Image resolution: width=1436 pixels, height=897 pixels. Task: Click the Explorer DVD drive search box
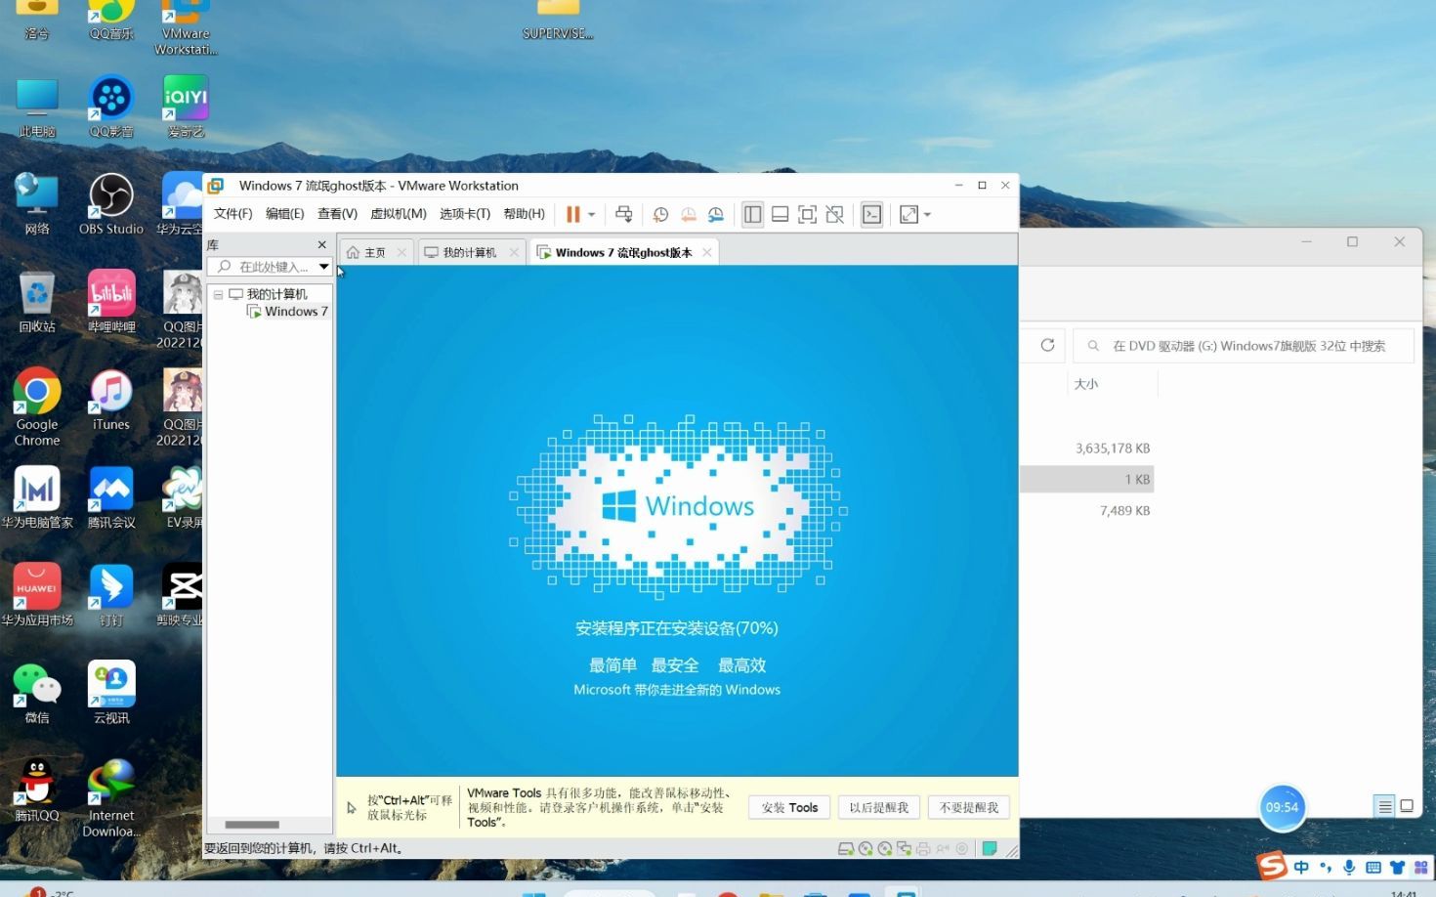(1243, 346)
